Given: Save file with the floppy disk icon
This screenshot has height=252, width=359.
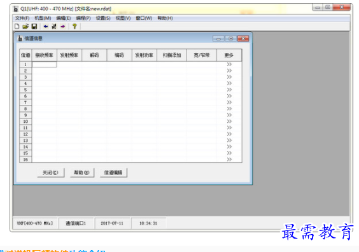Looking at the screenshot, I should click(x=34, y=27).
